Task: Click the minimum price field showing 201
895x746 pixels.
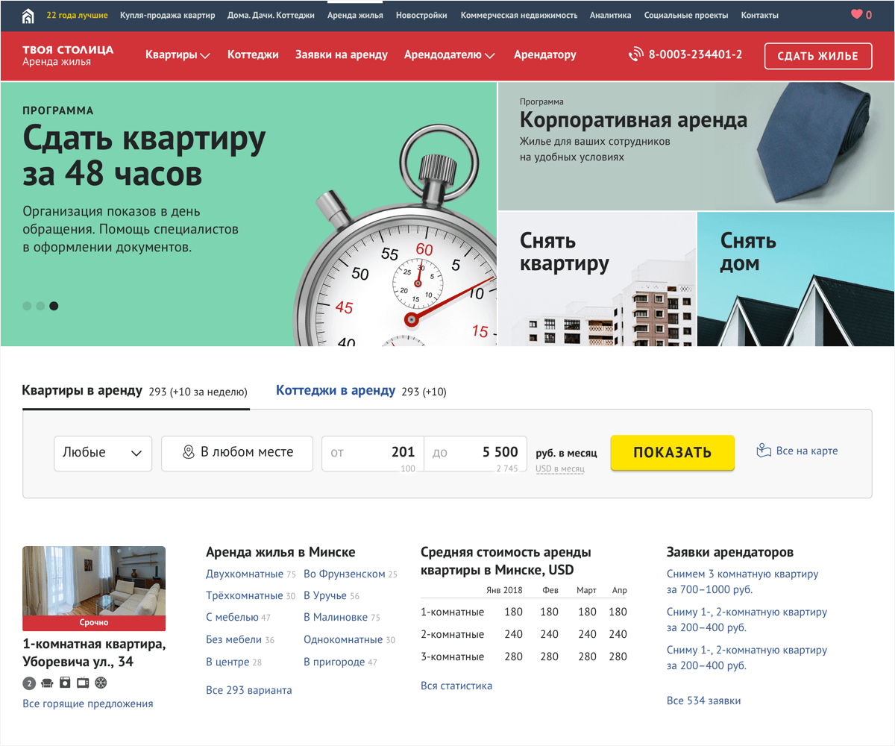Action: tap(373, 452)
